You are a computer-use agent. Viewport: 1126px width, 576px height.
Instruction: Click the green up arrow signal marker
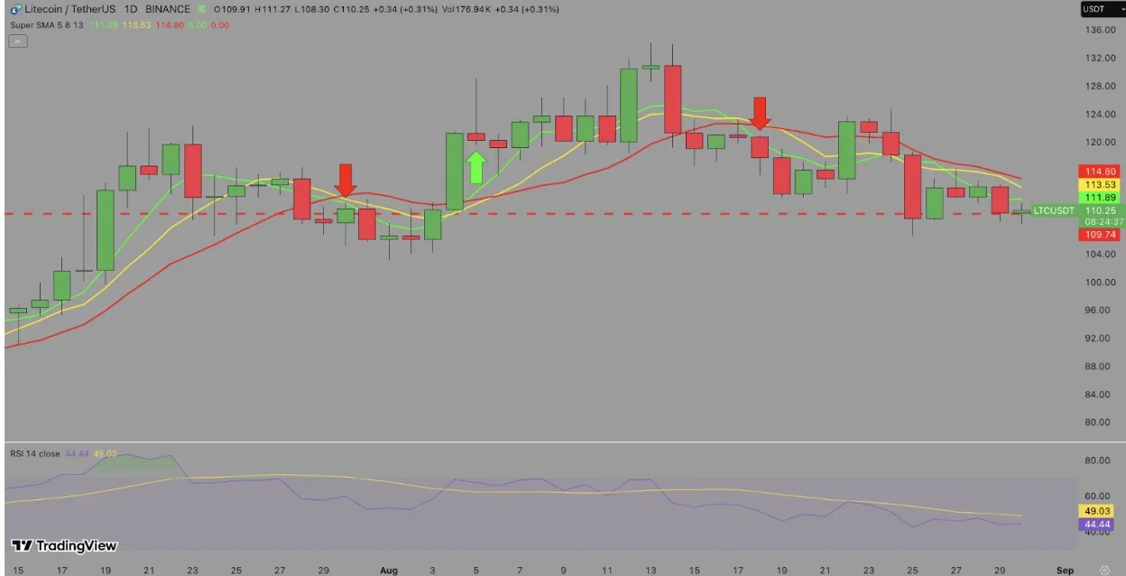pos(475,168)
